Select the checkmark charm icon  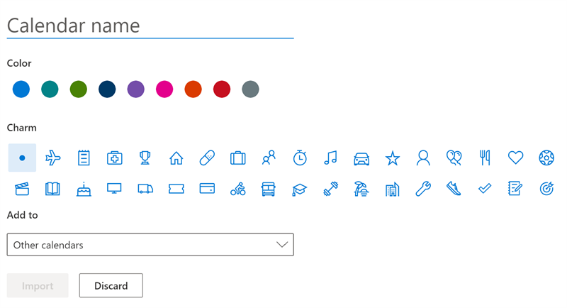(485, 189)
